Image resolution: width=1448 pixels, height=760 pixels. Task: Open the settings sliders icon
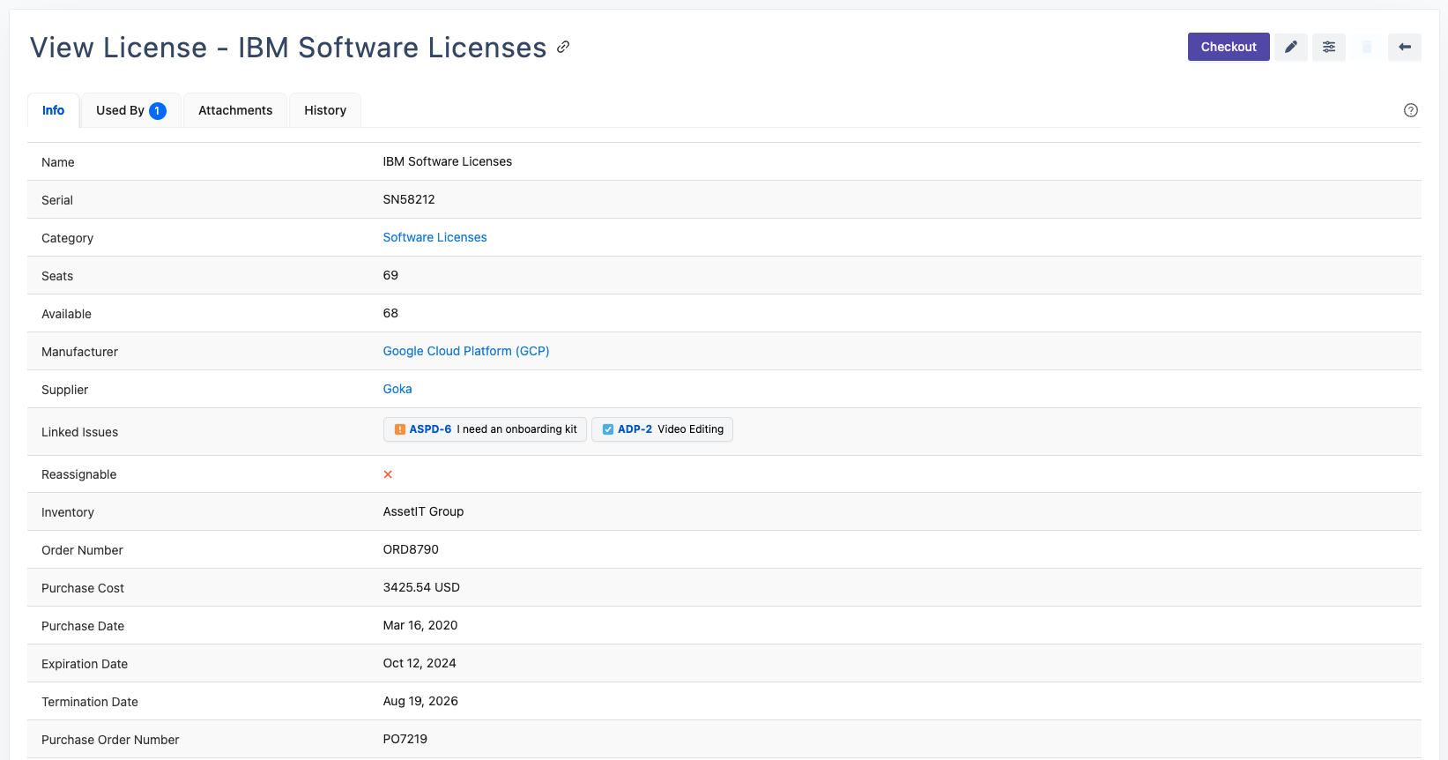click(1328, 47)
